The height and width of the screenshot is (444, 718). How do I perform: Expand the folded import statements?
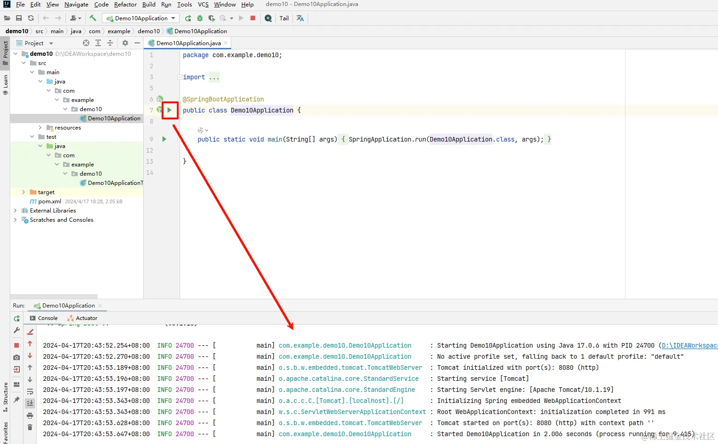180,77
